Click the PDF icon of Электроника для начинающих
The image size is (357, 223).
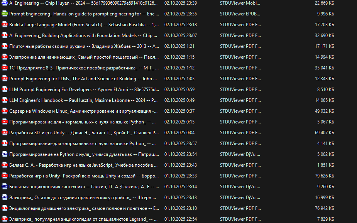pos(5,57)
